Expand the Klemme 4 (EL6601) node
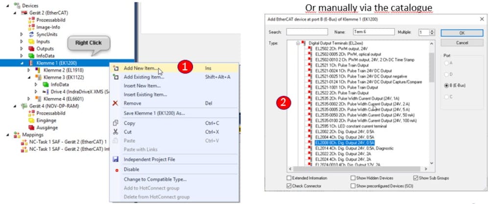 click(29, 99)
